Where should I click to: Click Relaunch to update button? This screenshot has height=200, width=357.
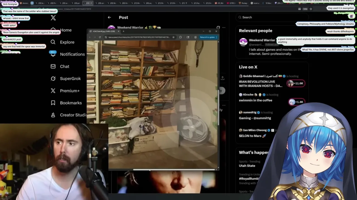coord(207,37)
